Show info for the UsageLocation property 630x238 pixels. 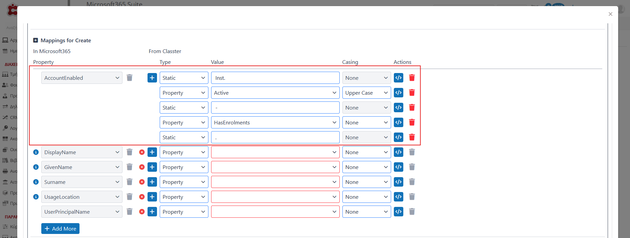pos(36,197)
